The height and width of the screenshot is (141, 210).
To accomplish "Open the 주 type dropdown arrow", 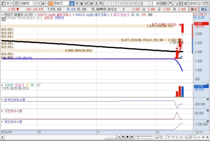I will (12, 3).
